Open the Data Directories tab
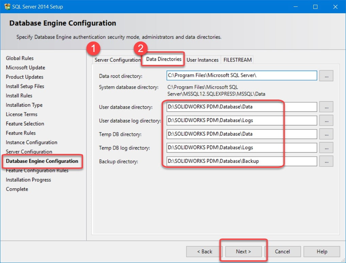Image resolution: width=346 pixels, height=263 pixels. pos(164,59)
